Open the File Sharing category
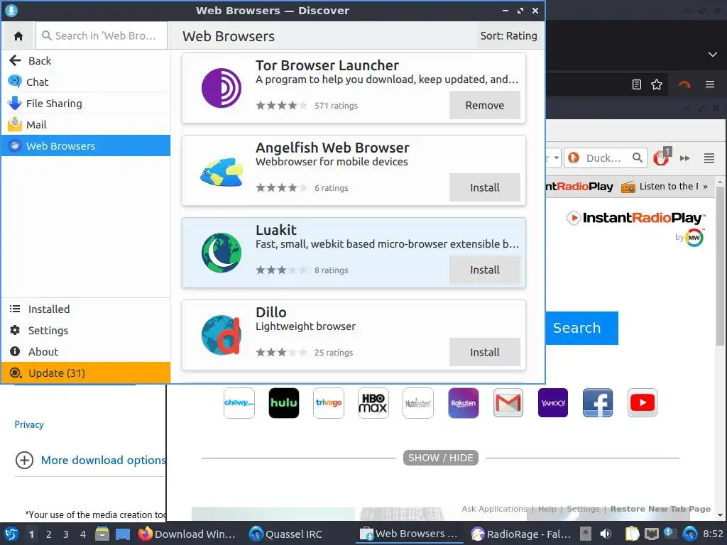The height and width of the screenshot is (545, 727). pyautogui.click(x=86, y=104)
